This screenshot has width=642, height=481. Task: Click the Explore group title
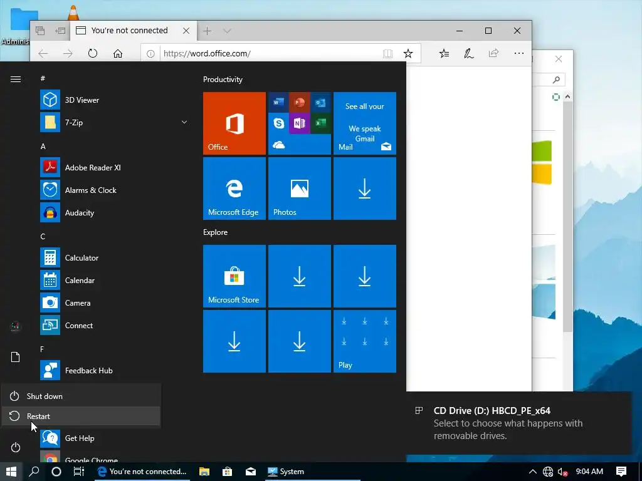pos(216,232)
